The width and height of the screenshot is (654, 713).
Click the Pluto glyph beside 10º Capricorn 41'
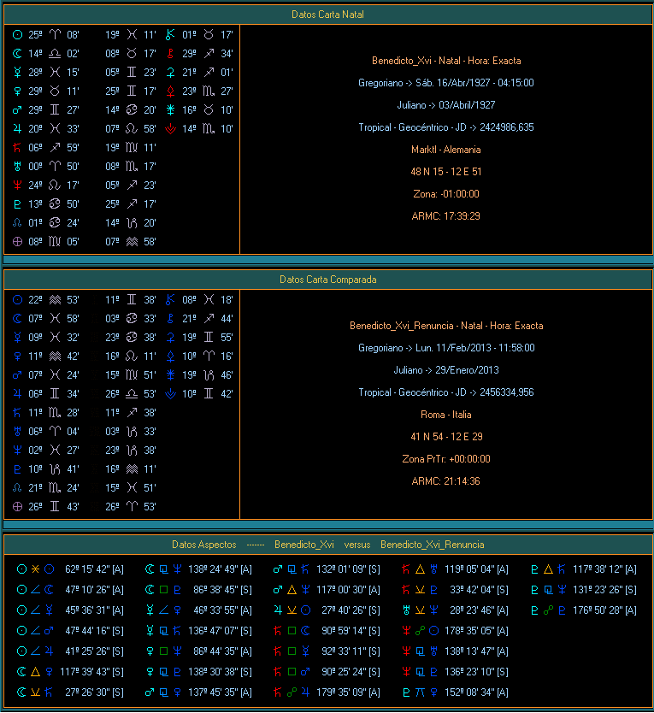click(x=17, y=469)
